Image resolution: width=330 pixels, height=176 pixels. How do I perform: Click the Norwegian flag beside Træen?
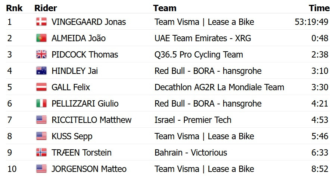pyautogui.click(x=41, y=153)
